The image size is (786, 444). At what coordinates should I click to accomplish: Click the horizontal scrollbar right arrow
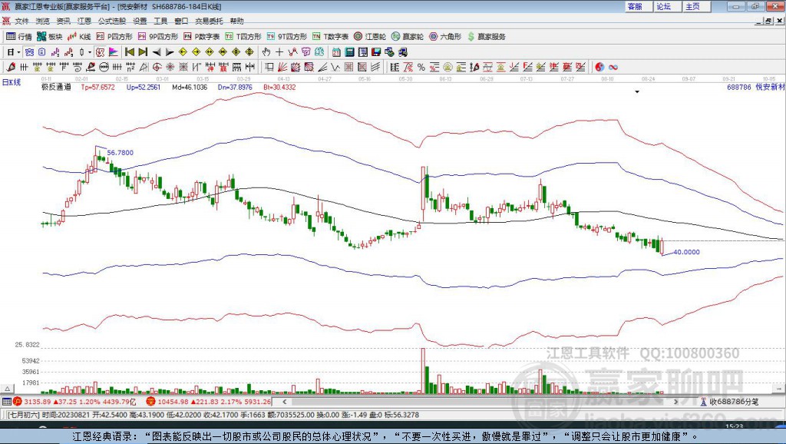click(x=676, y=402)
